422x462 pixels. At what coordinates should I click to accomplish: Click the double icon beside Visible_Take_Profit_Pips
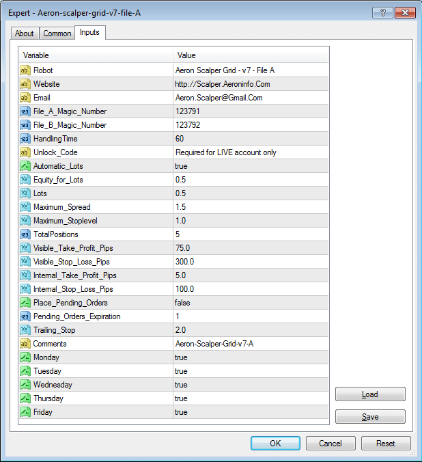25,248
